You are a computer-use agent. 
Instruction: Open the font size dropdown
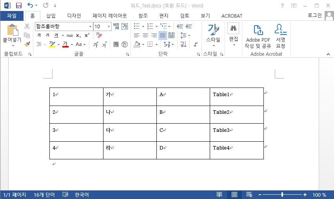109,26
